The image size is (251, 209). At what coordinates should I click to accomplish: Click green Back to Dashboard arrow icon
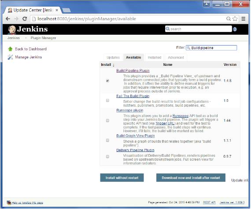(10, 49)
